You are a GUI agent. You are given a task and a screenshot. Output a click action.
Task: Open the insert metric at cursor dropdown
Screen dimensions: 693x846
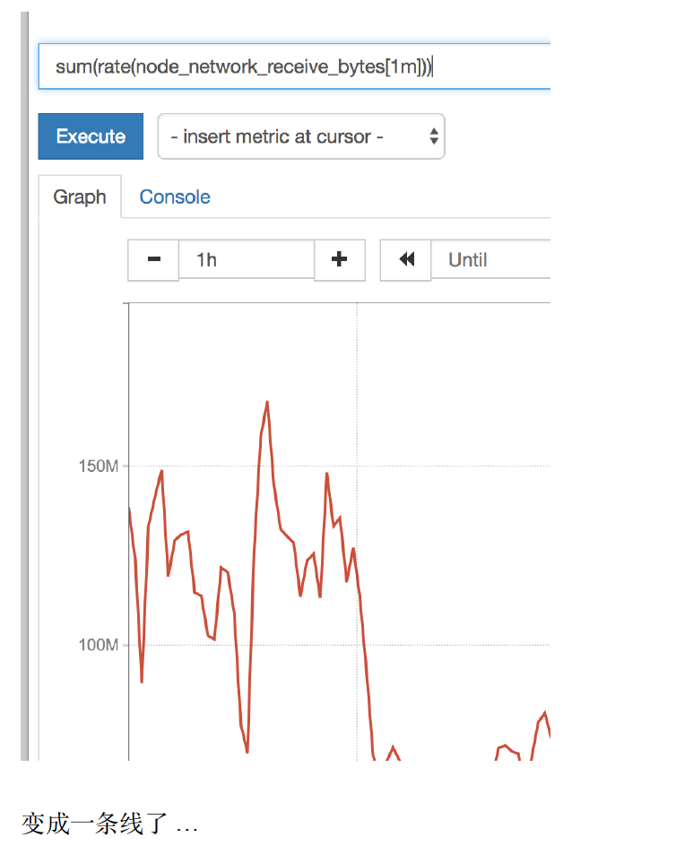[x=301, y=136]
